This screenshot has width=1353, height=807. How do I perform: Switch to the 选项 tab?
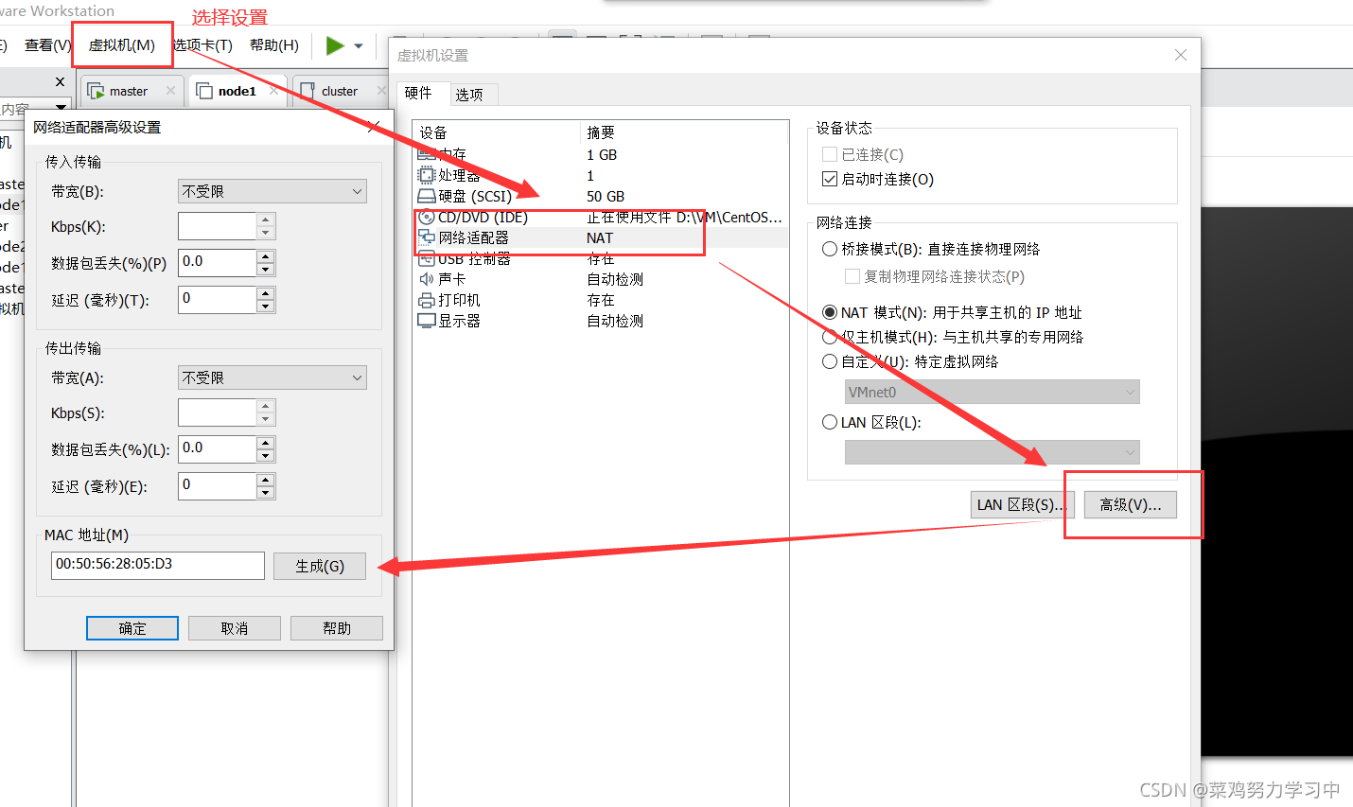pyautogui.click(x=472, y=94)
